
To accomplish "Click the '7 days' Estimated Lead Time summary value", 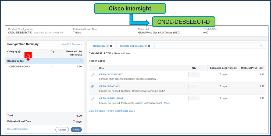I will tap(77, 122).
